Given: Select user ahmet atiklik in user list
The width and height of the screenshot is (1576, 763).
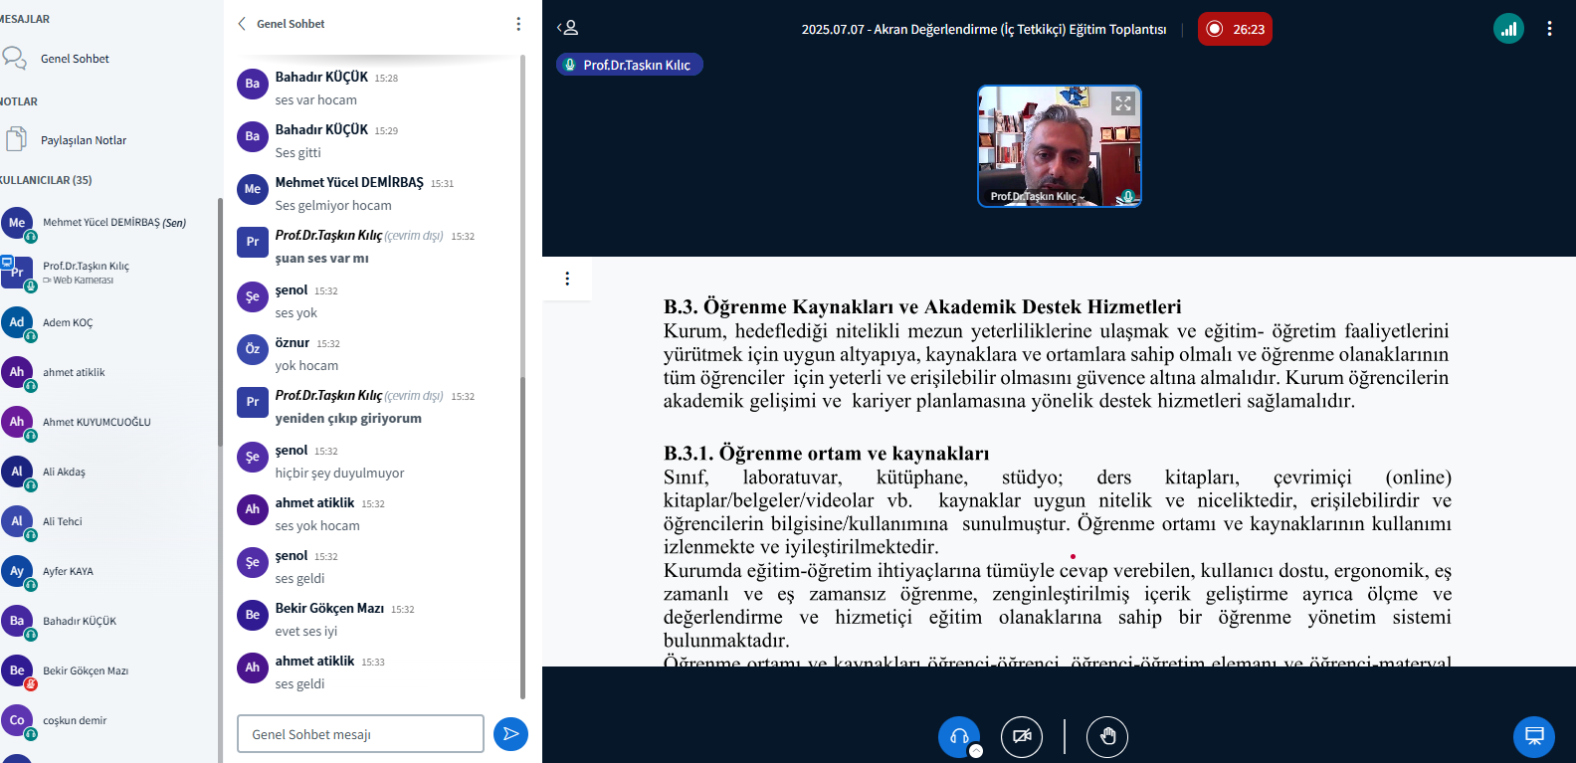Looking at the screenshot, I should point(107,372).
